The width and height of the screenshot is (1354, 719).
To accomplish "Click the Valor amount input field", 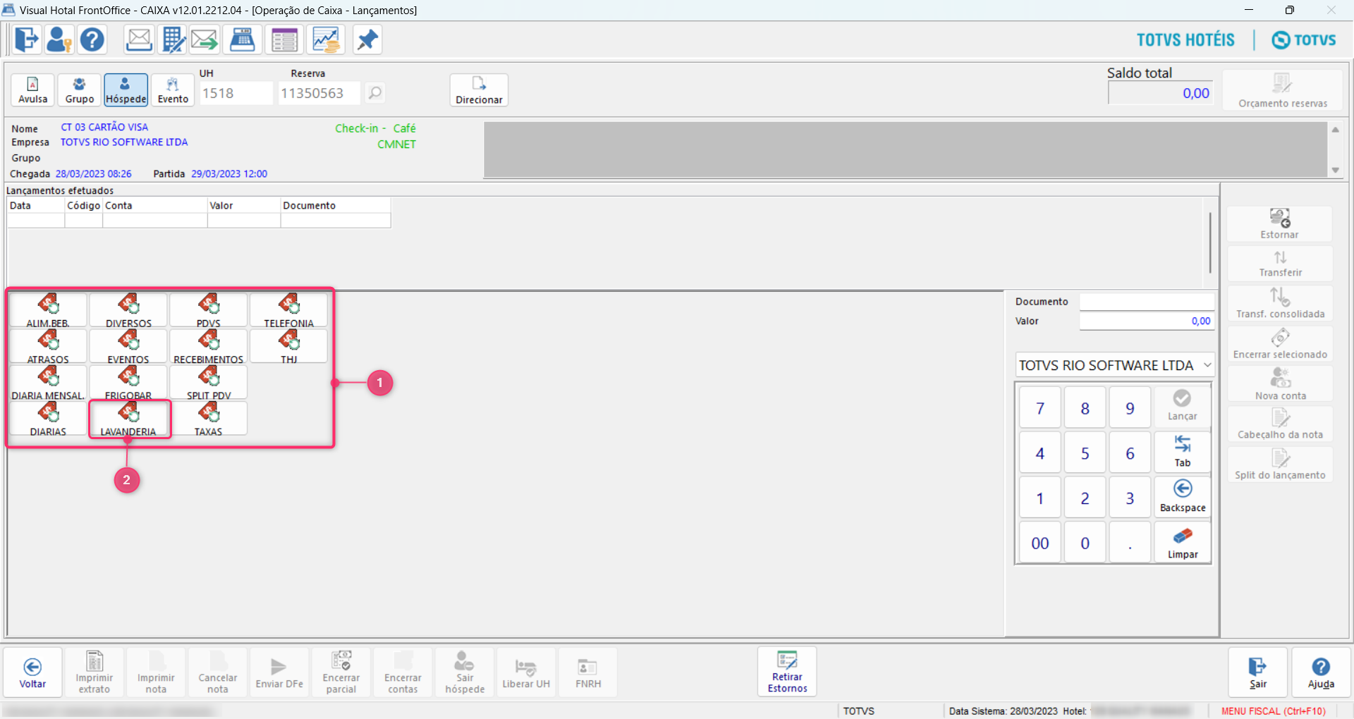I will [x=1147, y=321].
